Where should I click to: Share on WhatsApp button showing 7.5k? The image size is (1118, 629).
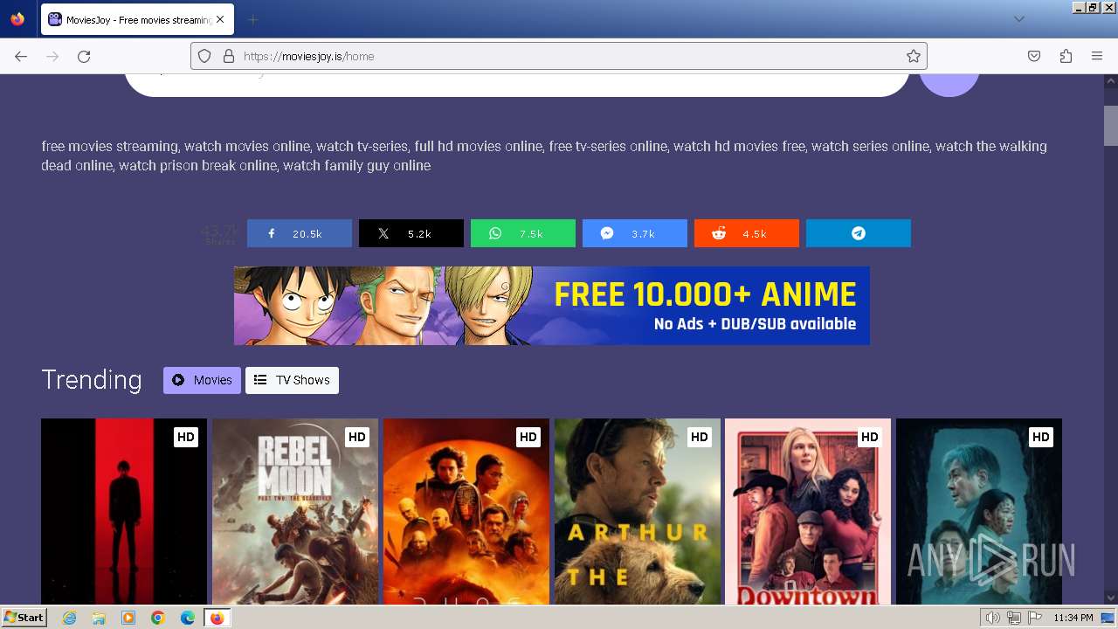click(x=523, y=233)
